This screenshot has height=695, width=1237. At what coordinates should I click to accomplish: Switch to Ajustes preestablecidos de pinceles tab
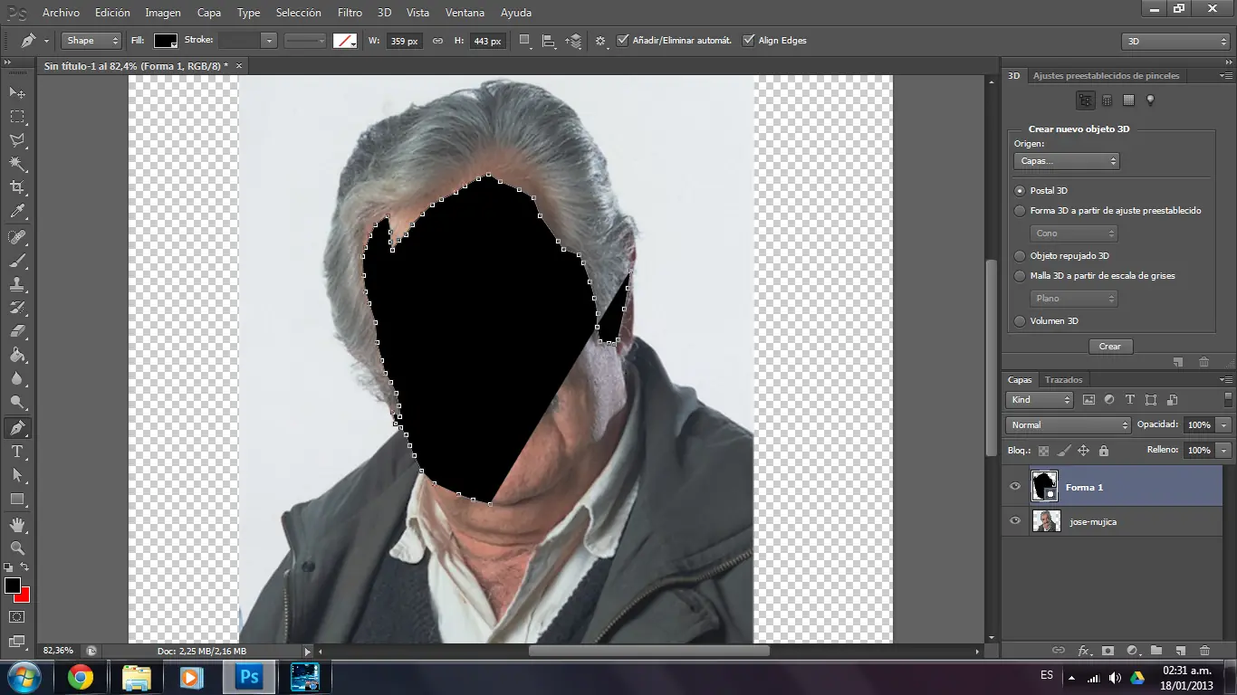click(1107, 76)
